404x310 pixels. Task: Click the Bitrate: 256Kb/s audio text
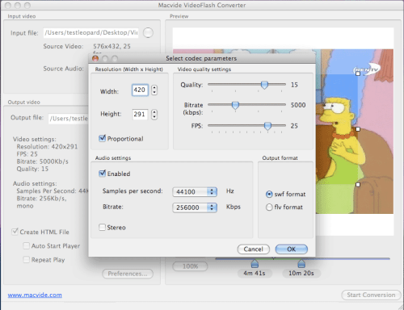click(41, 199)
